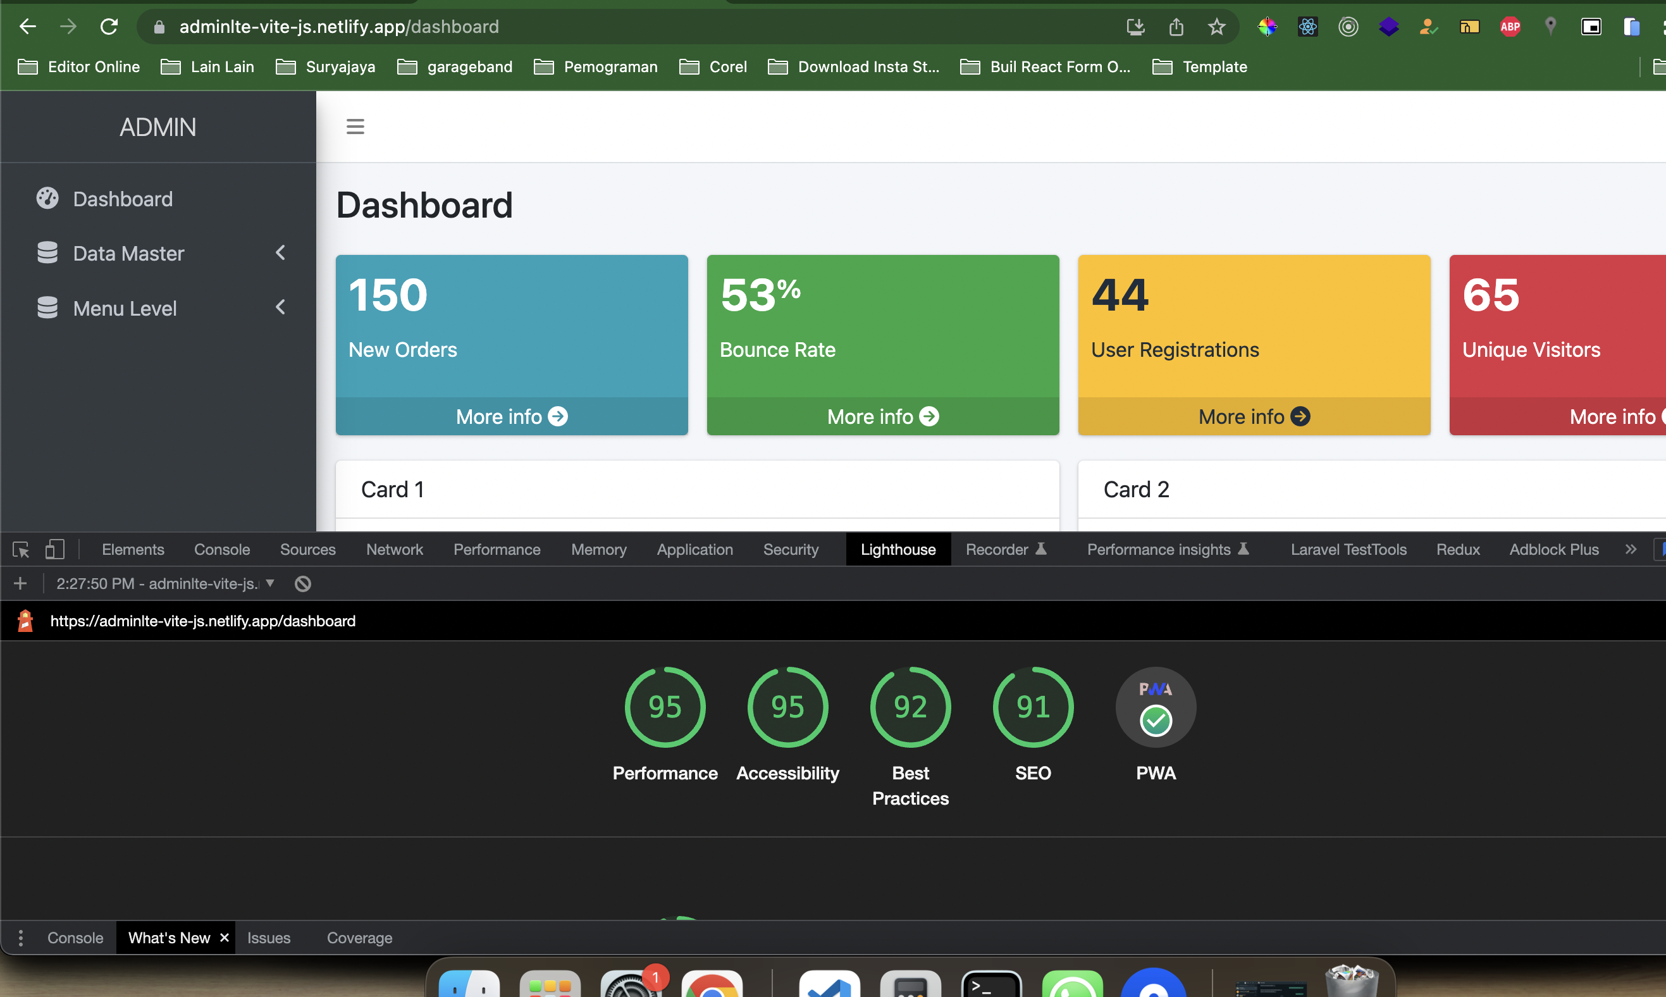Click the install app icon in address bar

(x=1135, y=27)
